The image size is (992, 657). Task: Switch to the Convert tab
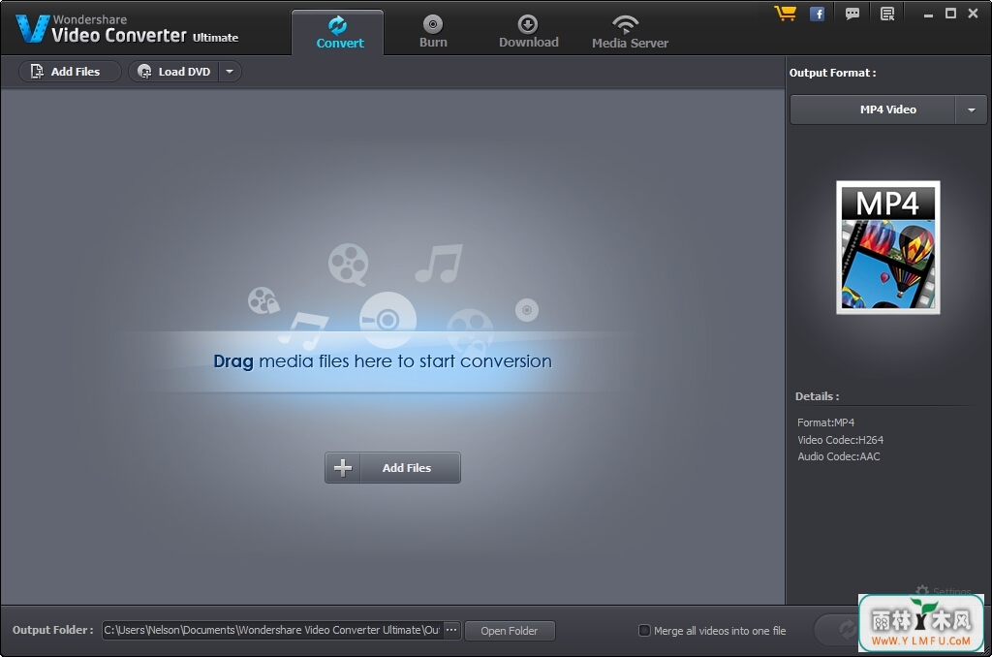click(x=338, y=32)
